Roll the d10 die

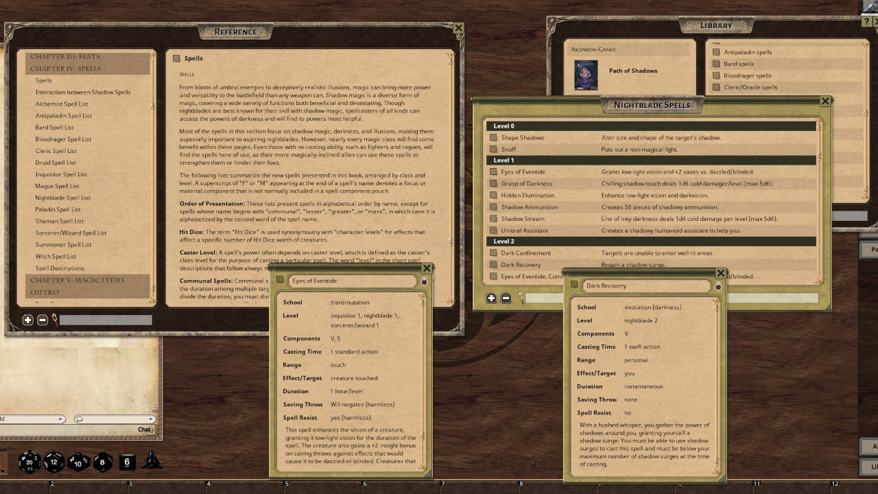click(x=79, y=463)
